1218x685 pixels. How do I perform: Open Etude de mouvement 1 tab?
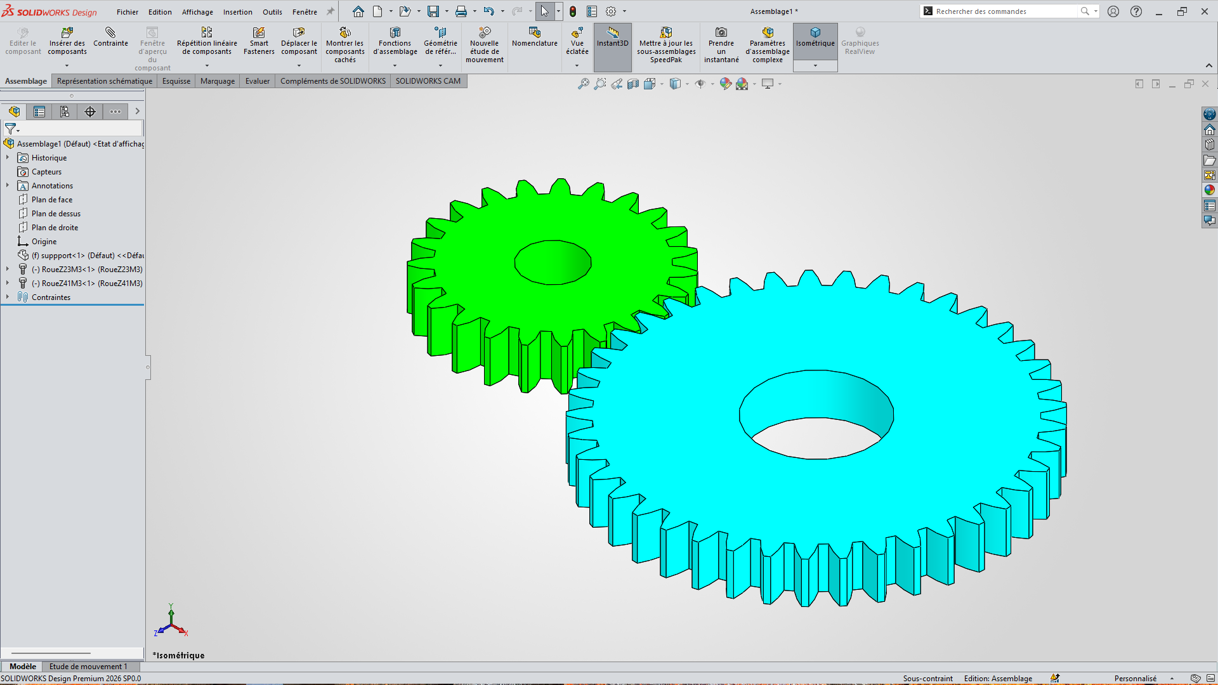(x=88, y=667)
